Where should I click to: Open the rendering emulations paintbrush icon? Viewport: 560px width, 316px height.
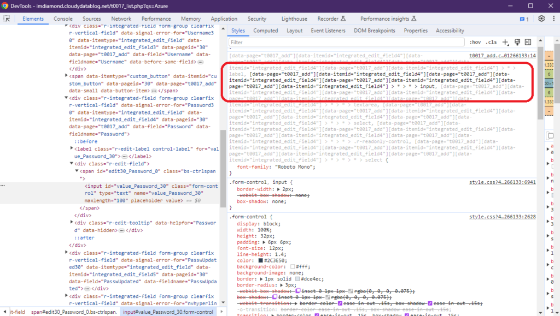517,42
